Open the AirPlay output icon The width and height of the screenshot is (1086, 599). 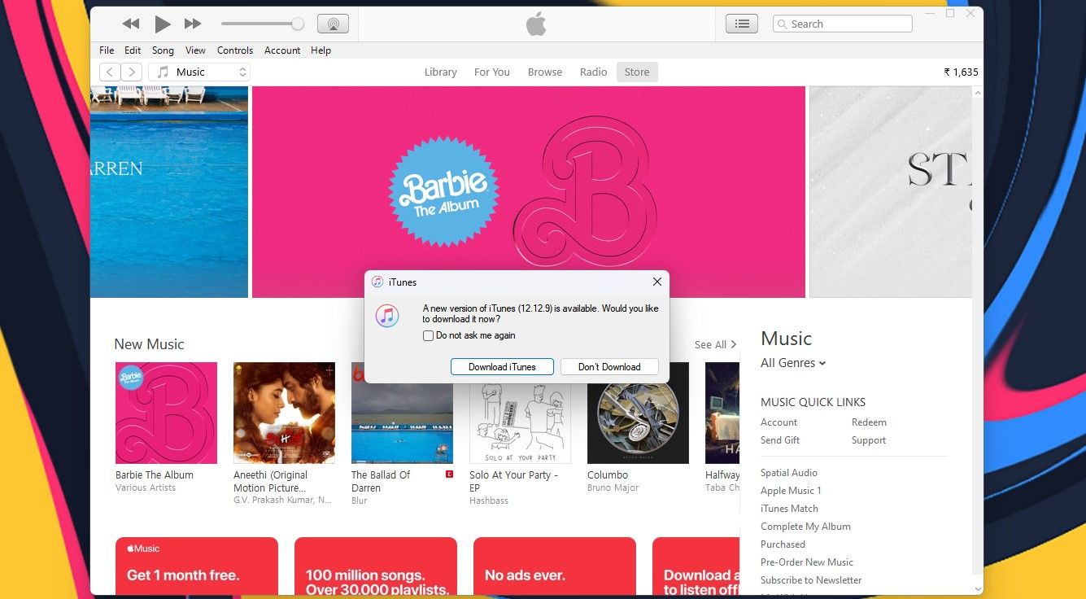tap(333, 24)
